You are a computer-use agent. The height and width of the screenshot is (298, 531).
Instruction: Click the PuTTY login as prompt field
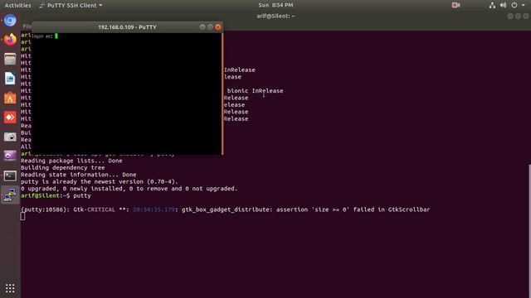tap(45, 36)
